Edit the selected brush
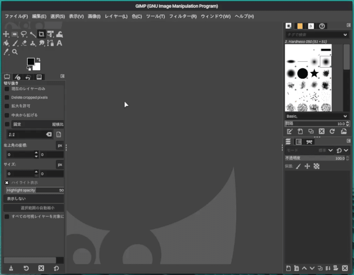354x275 pixels. tap(289, 132)
